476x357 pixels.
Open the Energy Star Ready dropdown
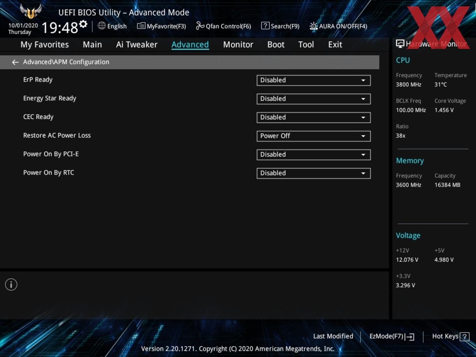click(x=314, y=99)
